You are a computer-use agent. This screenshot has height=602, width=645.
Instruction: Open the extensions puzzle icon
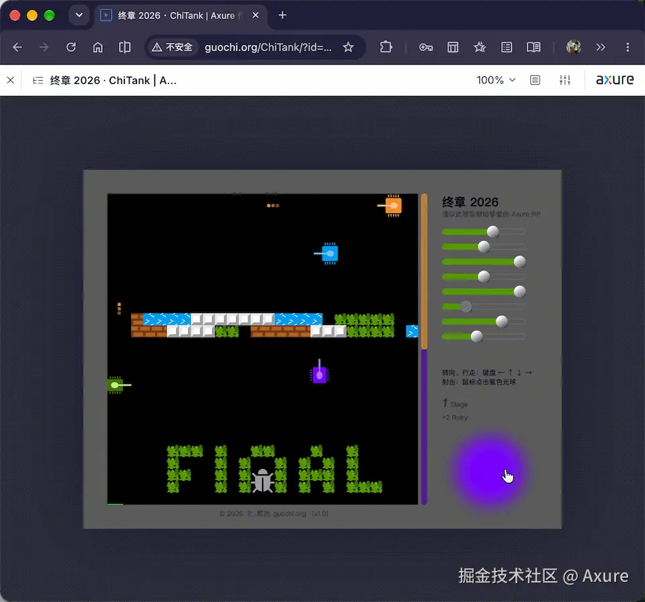pyautogui.click(x=386, y=47)
